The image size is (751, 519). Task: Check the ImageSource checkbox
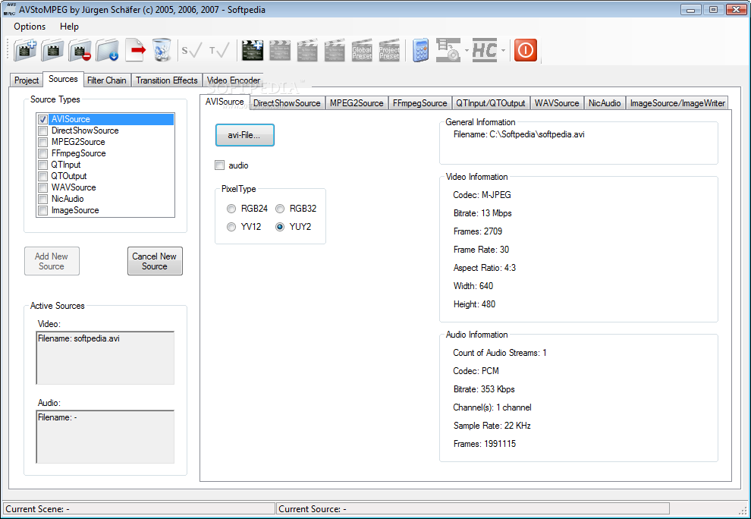click(x=43, y=210)
